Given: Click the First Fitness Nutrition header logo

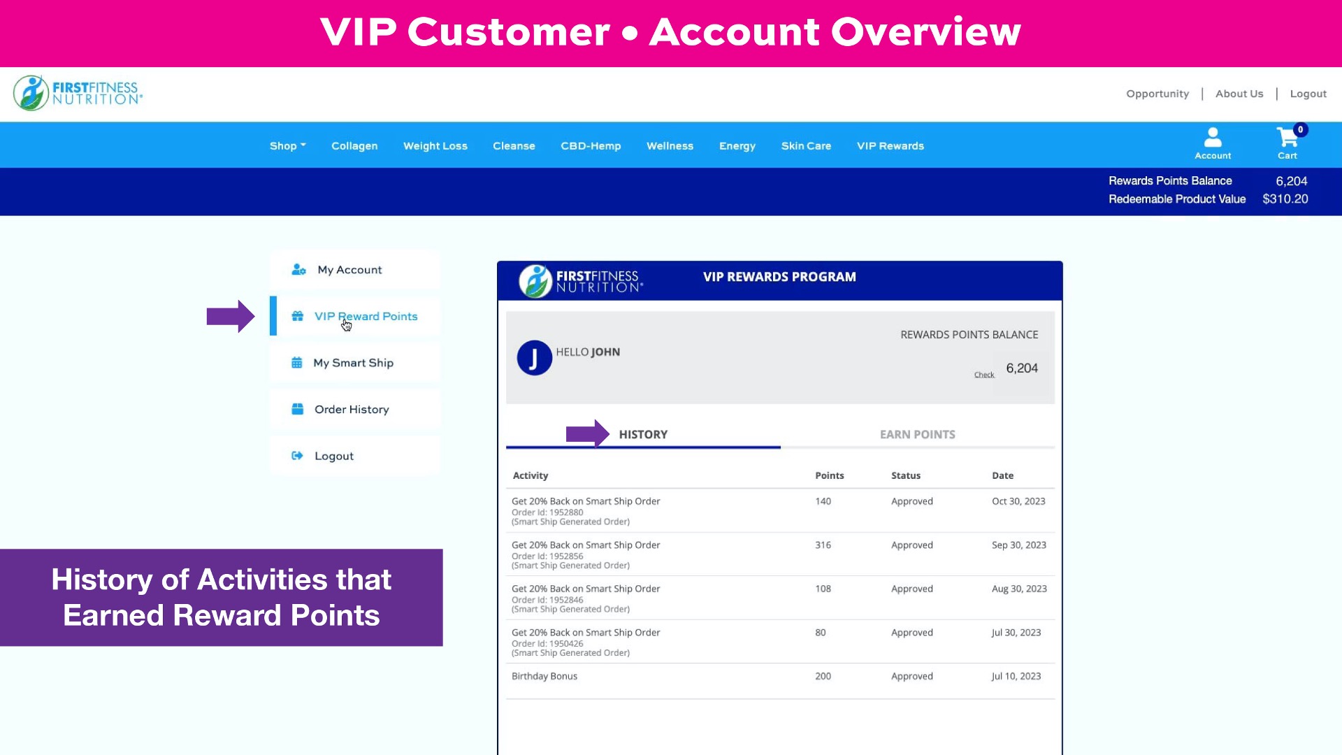Looking at the screenshot, I should pos(78,93).
